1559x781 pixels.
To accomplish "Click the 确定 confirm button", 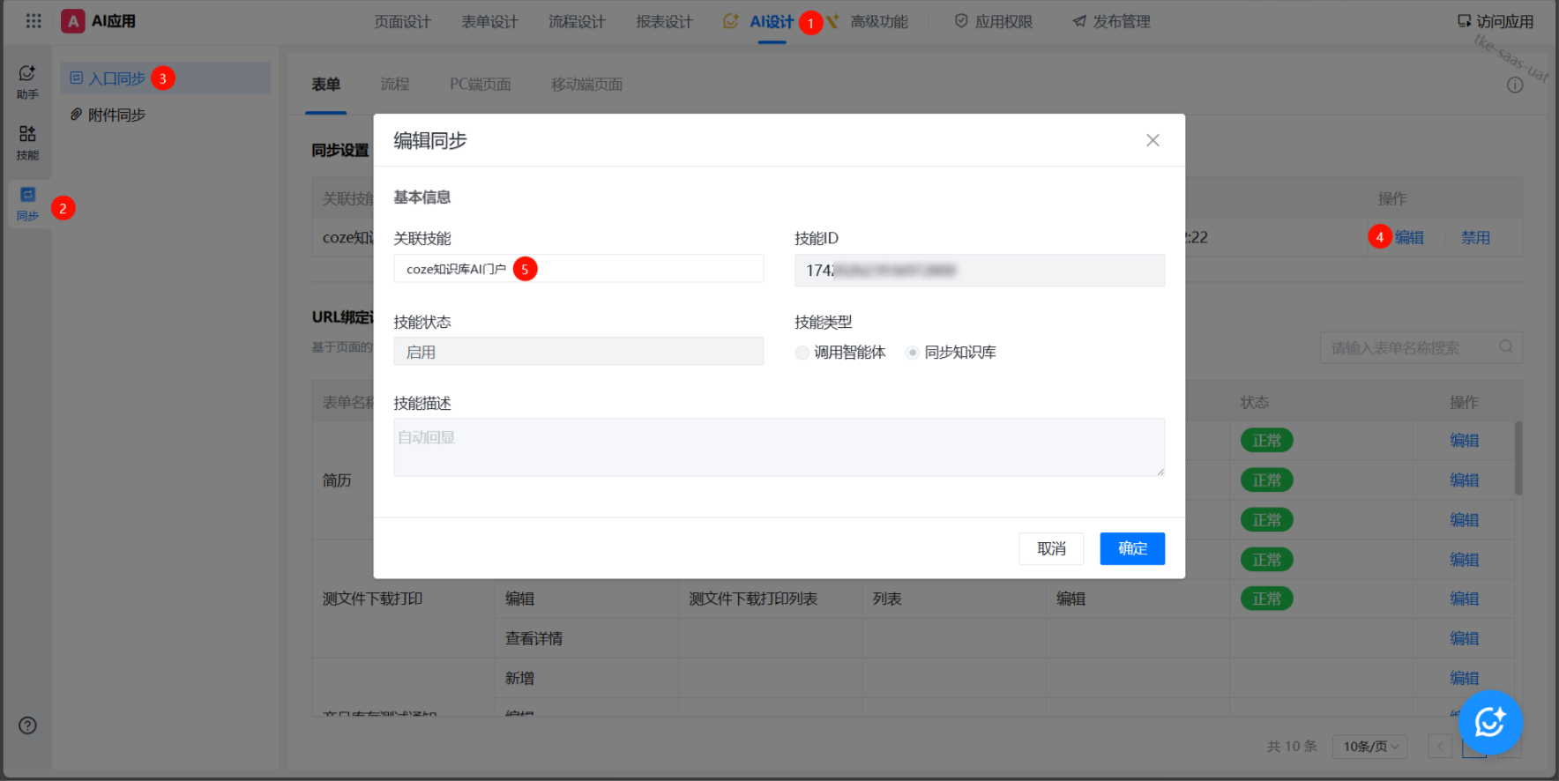I will point(1131,548).
